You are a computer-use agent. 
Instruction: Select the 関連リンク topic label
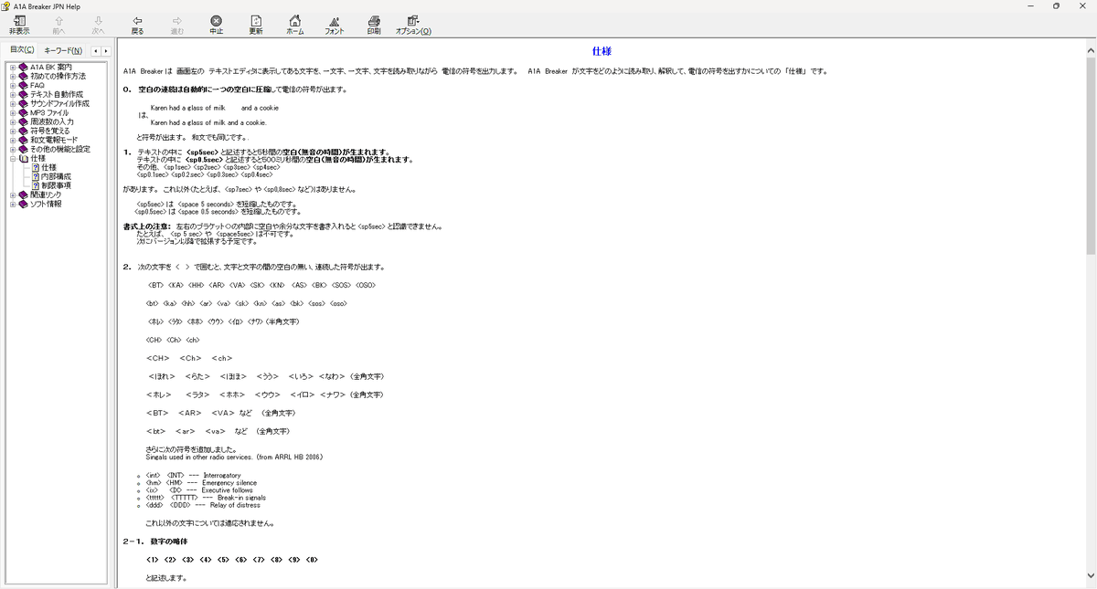(46, 195)
